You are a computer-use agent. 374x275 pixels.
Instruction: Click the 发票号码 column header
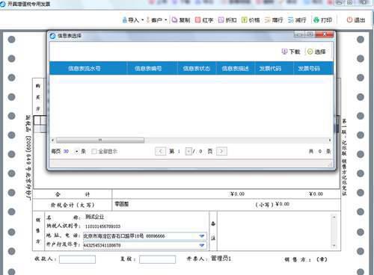[313, 68]
